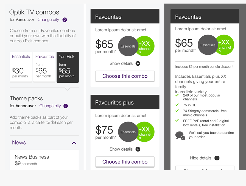This screenshot has width=246, height=186.
Task: Open Change city link under Theme packs
Action: pyautogui.click(x=50, y=106)
